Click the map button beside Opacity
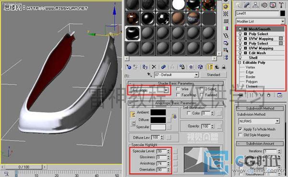 (219, 126)
